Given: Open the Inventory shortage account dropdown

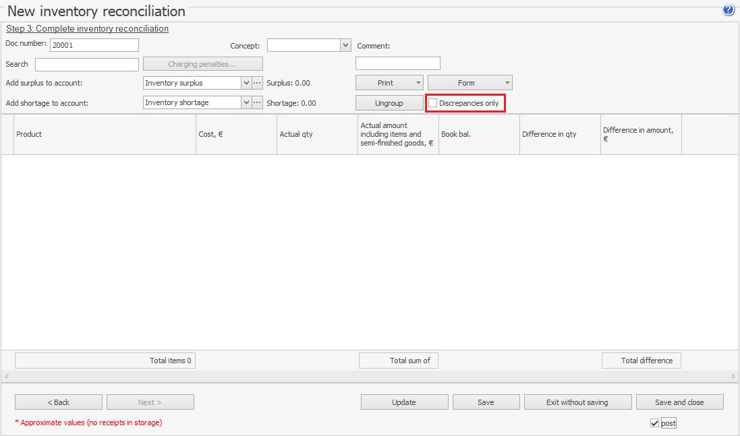Looking at the screenshot, I should click(246, 102).
